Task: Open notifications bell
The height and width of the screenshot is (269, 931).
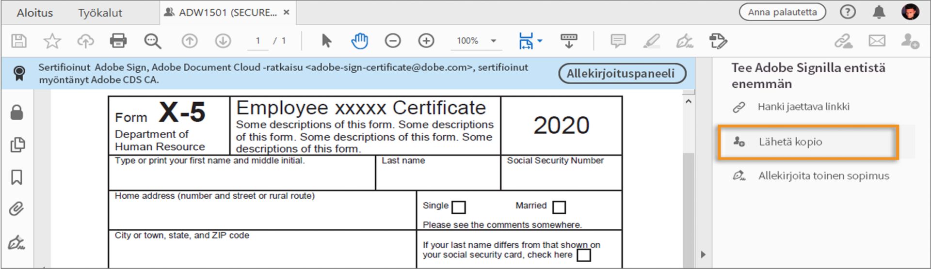Action: tap(879, 12)
